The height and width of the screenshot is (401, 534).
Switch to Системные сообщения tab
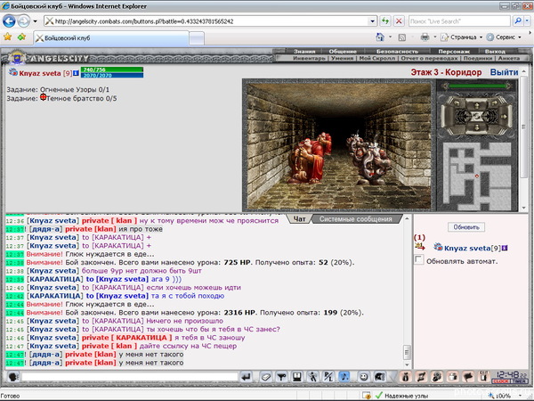tap(355, 219)
